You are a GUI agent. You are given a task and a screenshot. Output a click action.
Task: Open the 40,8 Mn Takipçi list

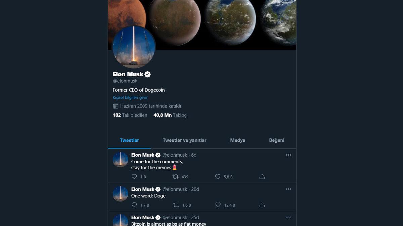170,115
